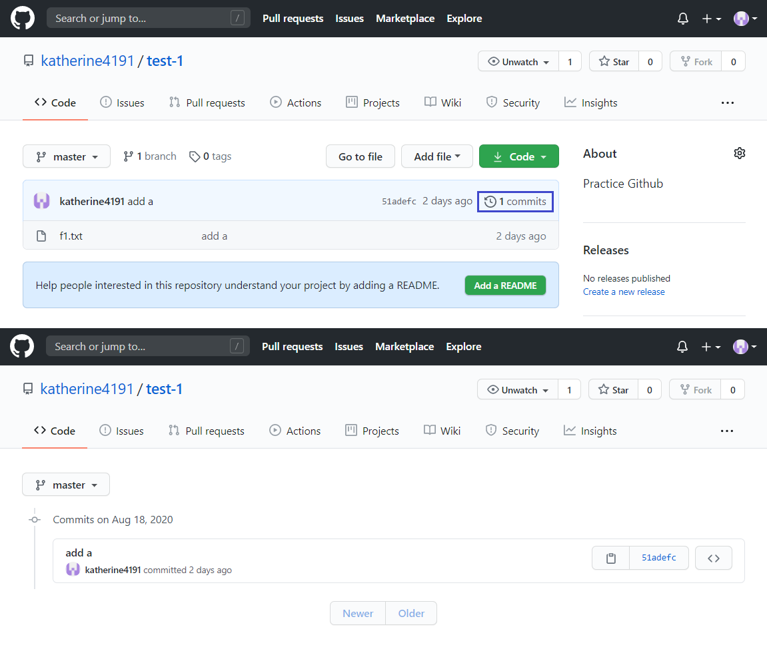Viewport: 767px width, 649px height.
Task: Switch to Issues tab on the upper page
Action: click(123, 103)
